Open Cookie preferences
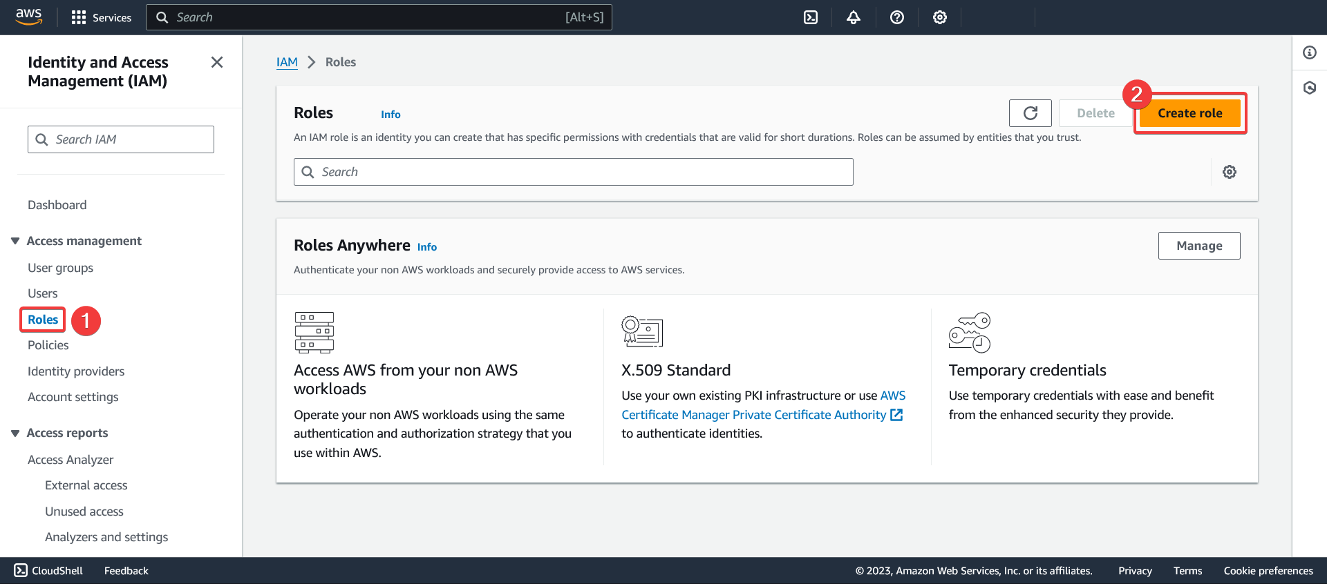Screen dimensions: 1327x584 pyautogui.click(x=1268, y=571)
